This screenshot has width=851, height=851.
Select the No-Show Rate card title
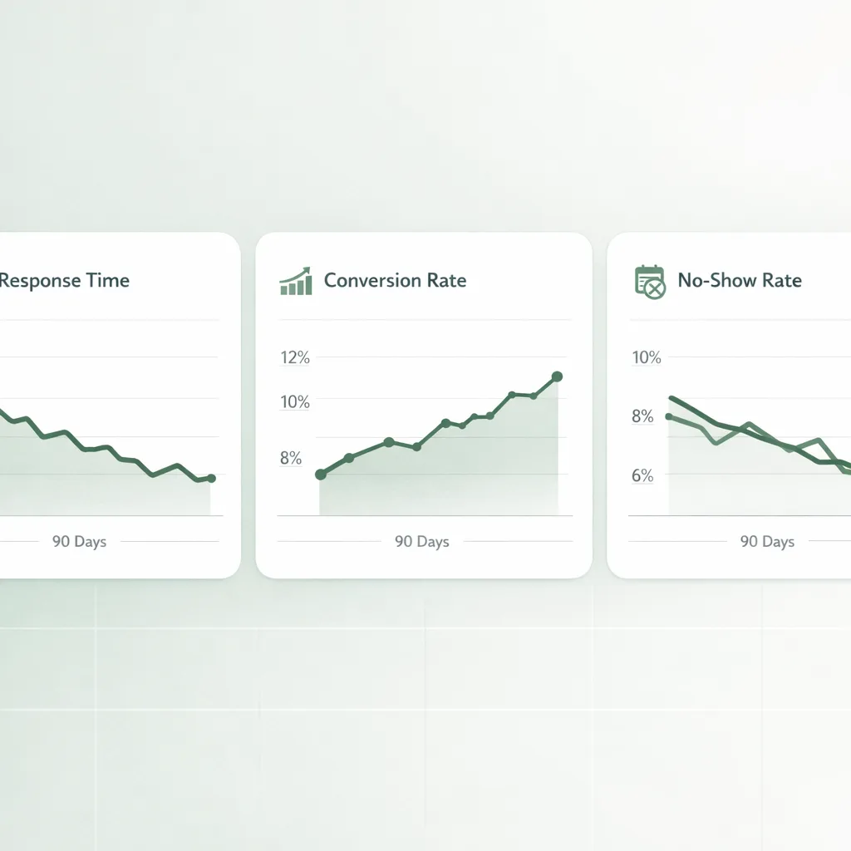[740, 281]
